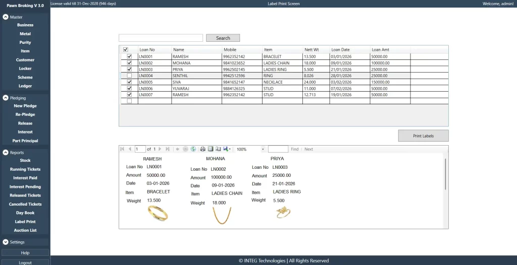Open the zoom 100% dropdown
This screenshot has height=265, width=517.
(x=263, y=149)
